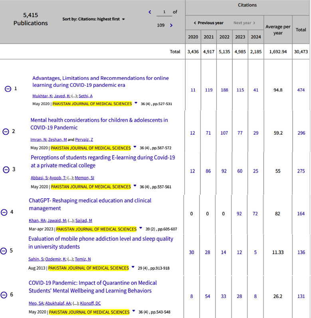
Task: Show the previous year of citations
Action: [x=208, y=23]
